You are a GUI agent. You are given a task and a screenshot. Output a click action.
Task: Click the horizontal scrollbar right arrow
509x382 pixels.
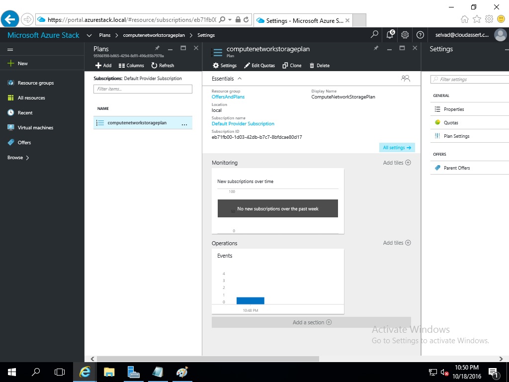(501, 359)
